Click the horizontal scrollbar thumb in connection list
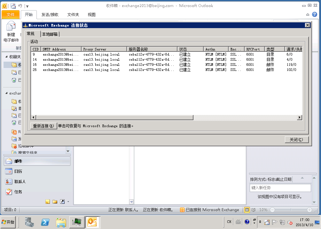The height and width of the screenshot is (229, 321). click(115, 117)
